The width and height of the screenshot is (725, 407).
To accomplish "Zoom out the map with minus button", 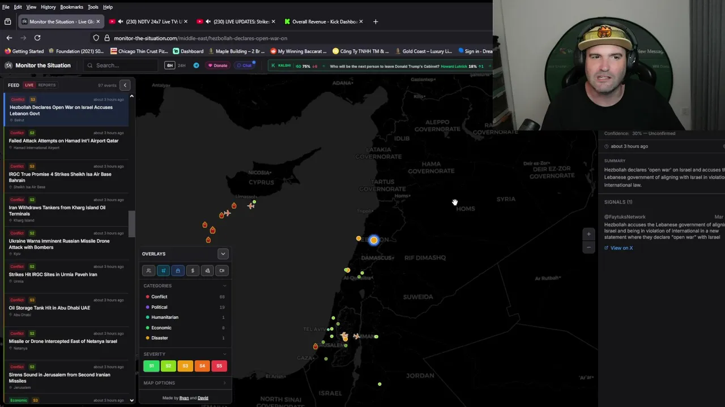I will pos(588,247).
